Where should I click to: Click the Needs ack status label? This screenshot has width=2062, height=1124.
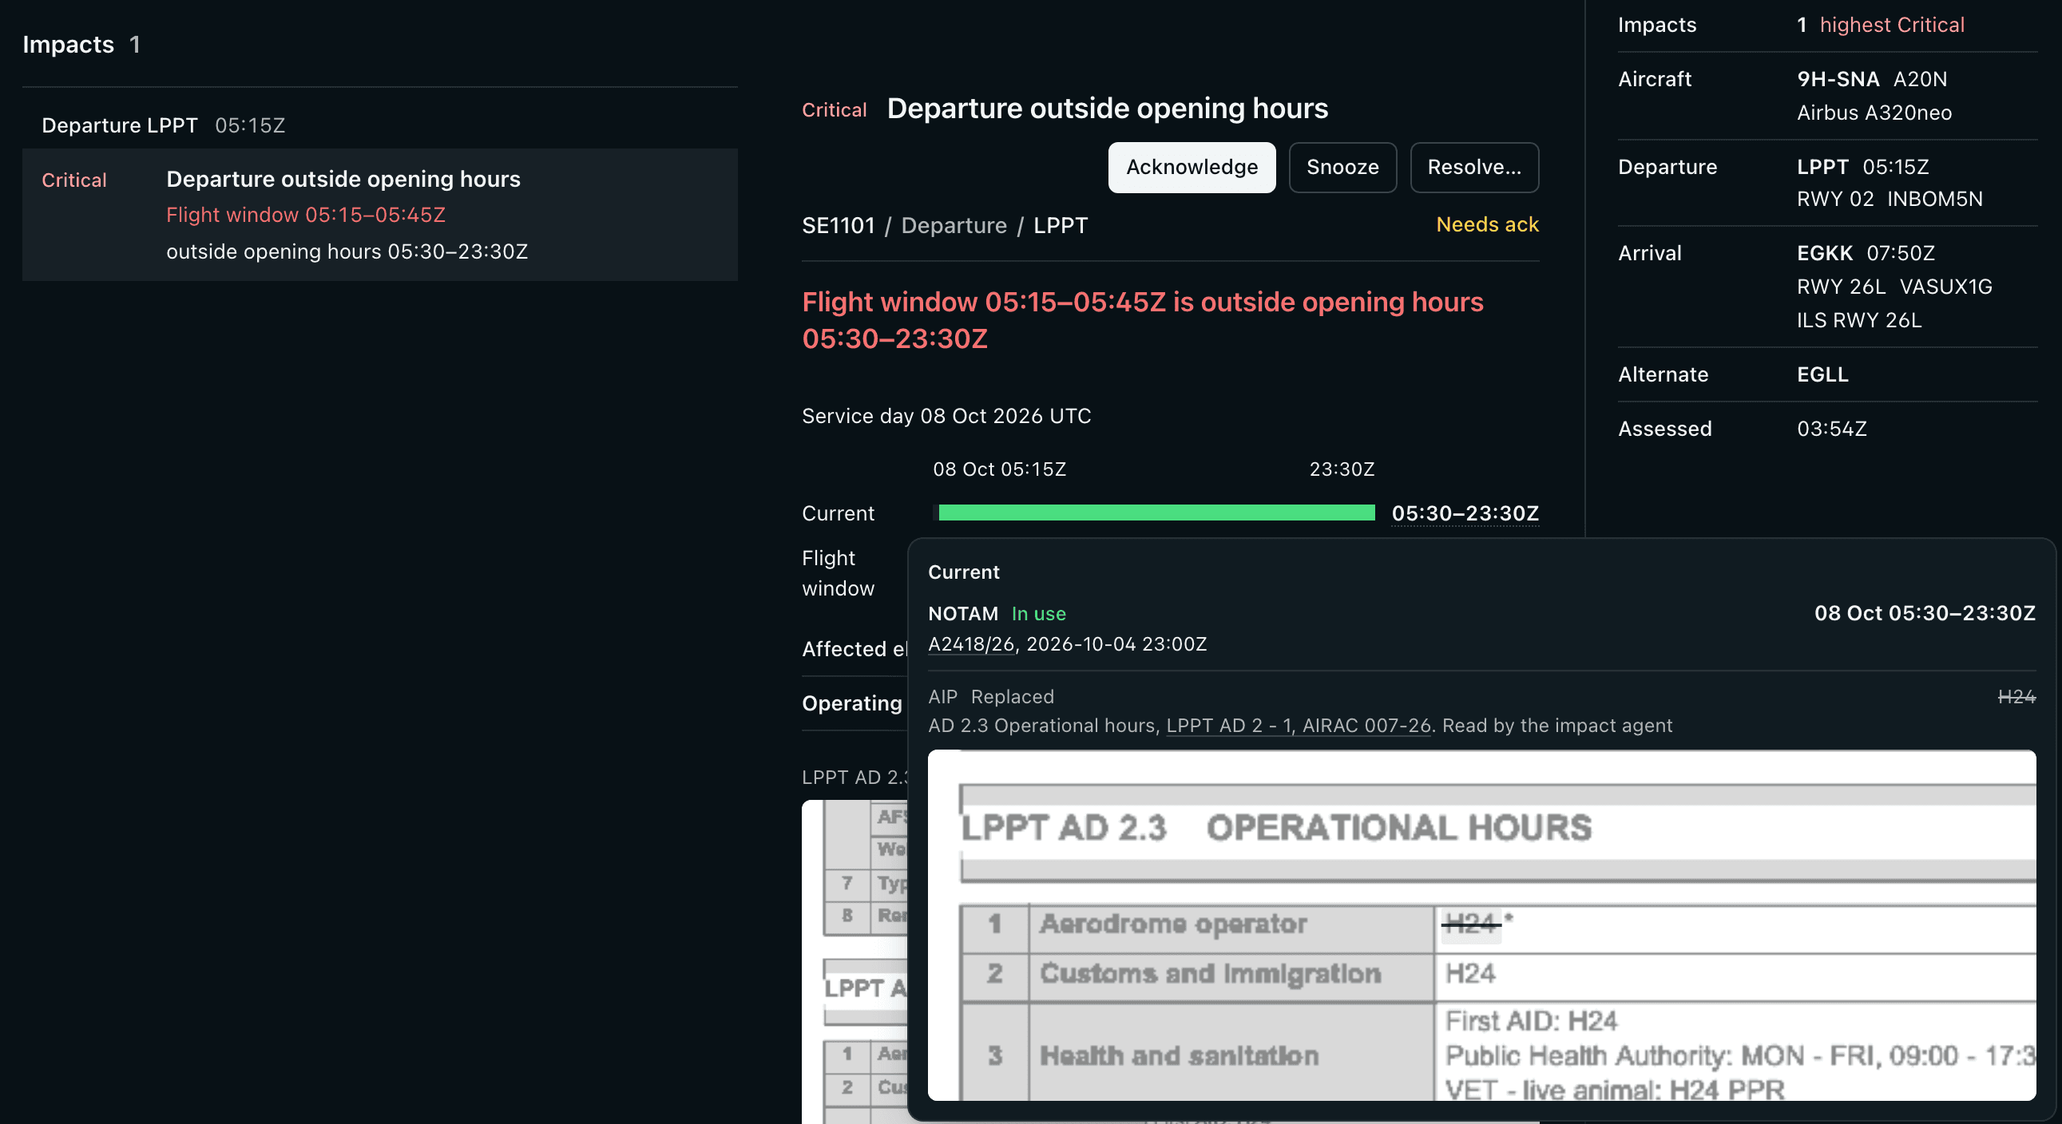click(1486, 225)
